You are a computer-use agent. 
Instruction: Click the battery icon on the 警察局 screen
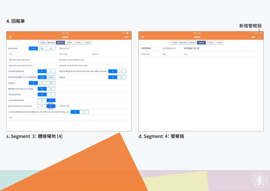(261, 33)
